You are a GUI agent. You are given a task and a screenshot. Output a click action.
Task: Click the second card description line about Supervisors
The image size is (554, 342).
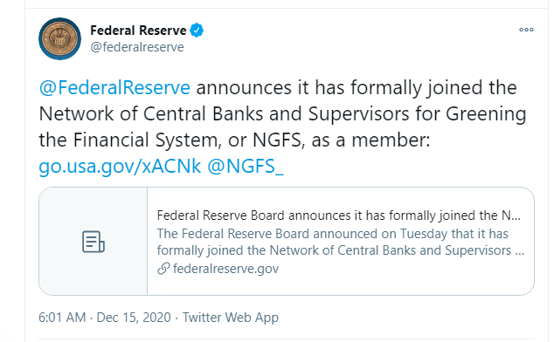click(x=341, y=250)
